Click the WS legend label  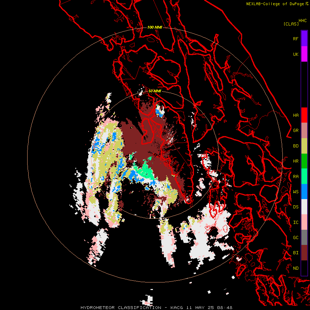tap(296, 192)
